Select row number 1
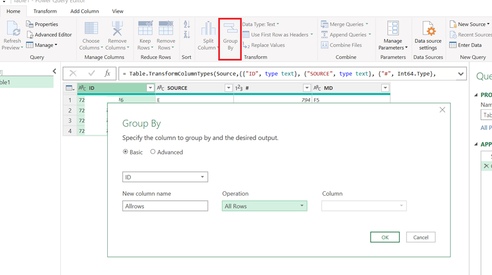This screenshot has height=275, width=492. pyautogui.click(x=70, y=100)
